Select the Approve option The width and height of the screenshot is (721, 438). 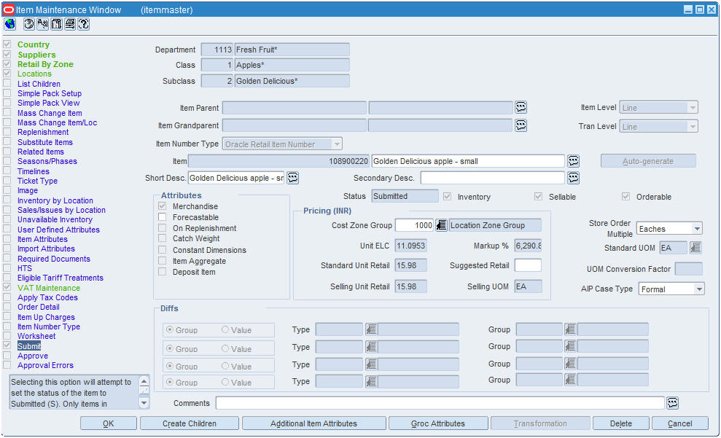33,356
